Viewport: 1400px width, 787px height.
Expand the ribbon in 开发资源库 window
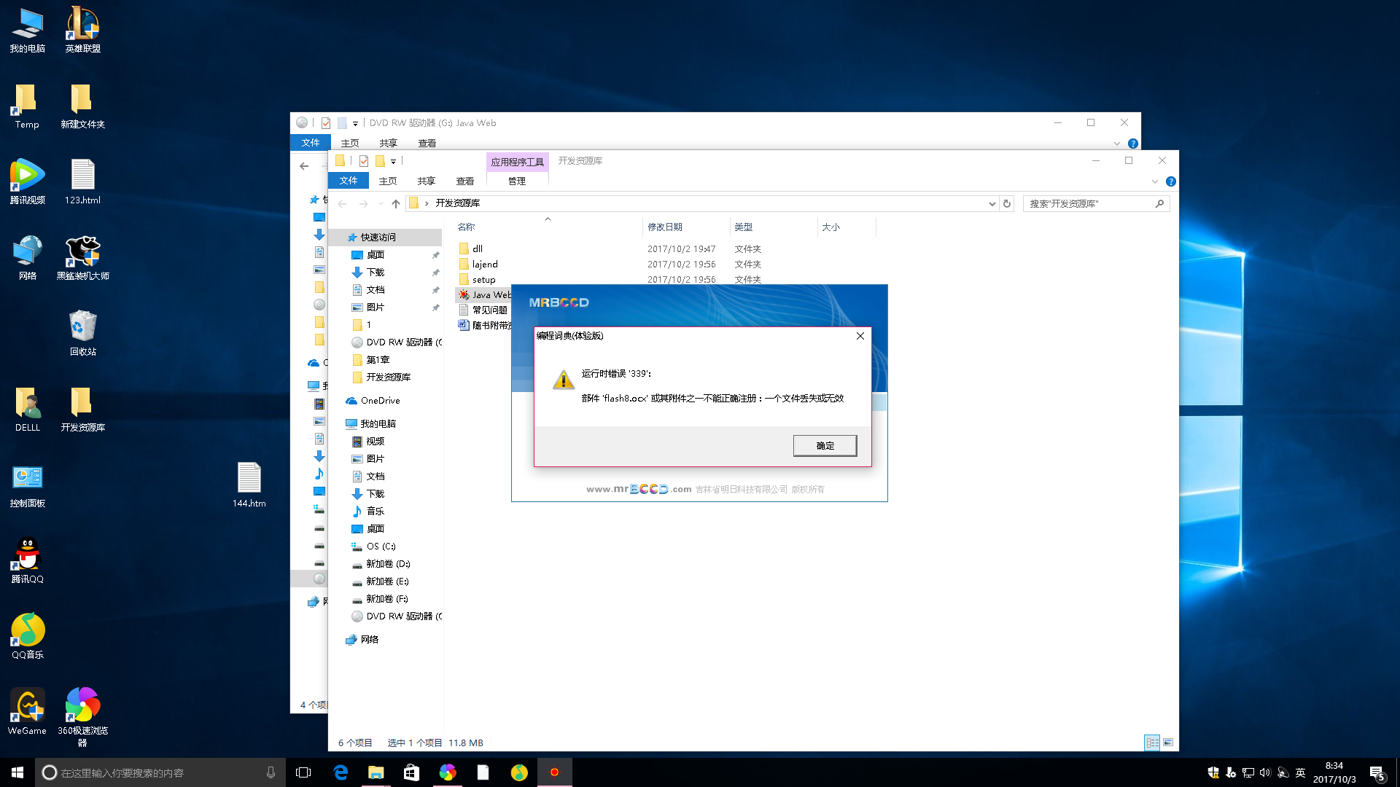1155,181
